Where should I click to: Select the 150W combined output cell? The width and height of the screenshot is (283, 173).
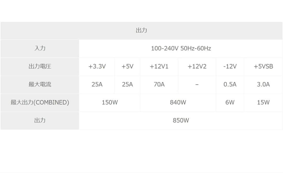(110, 102)
